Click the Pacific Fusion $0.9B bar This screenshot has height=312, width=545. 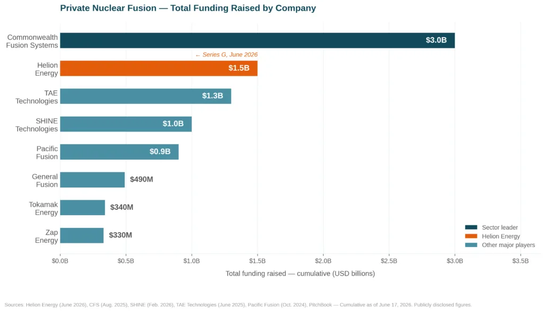click(x=119, y=152)
